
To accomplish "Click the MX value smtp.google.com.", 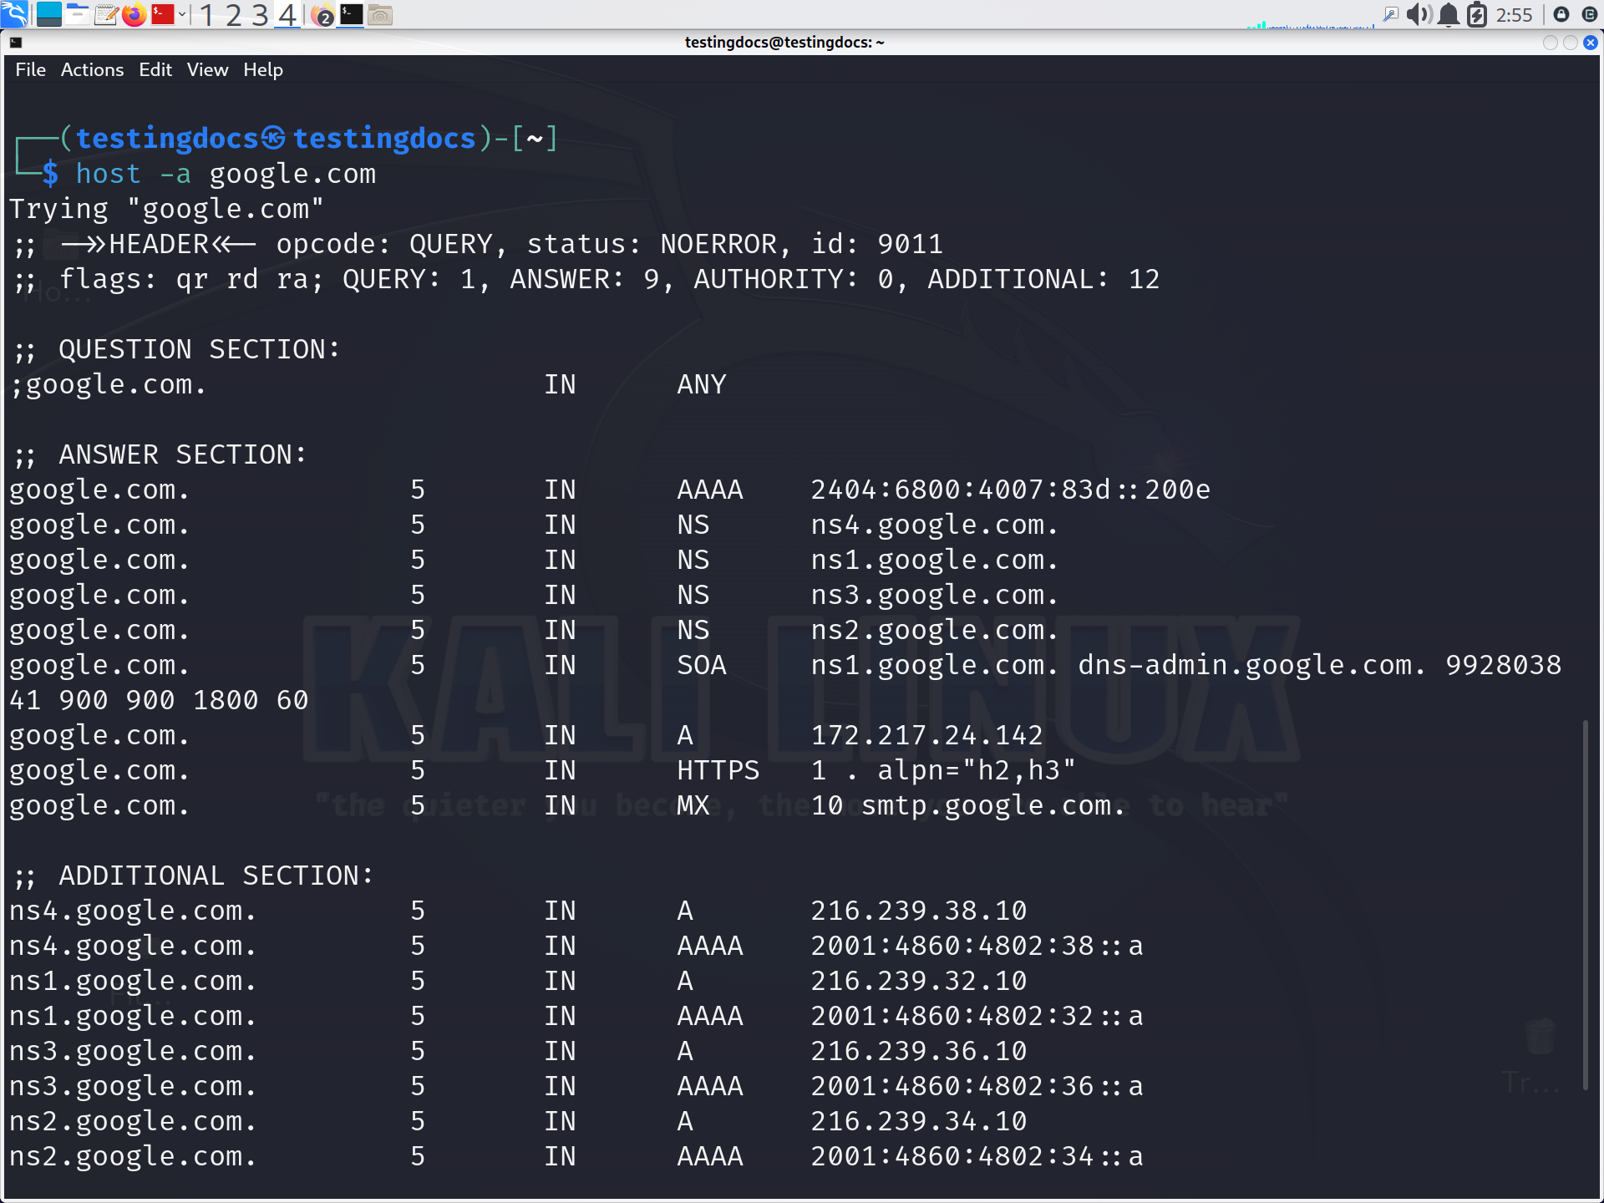I will pyautogui.click(x=993, y=805).
